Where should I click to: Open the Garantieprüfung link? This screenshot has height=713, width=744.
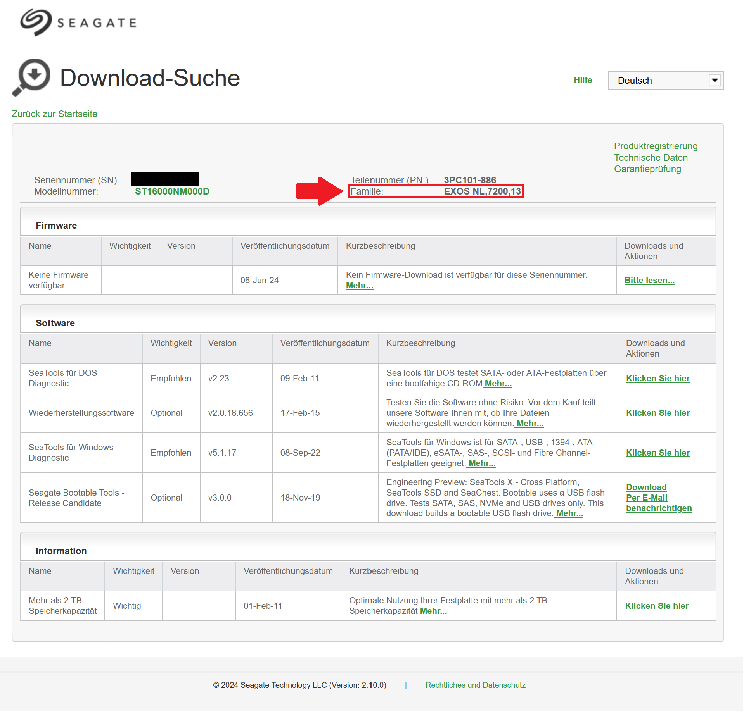pos(647,169)
